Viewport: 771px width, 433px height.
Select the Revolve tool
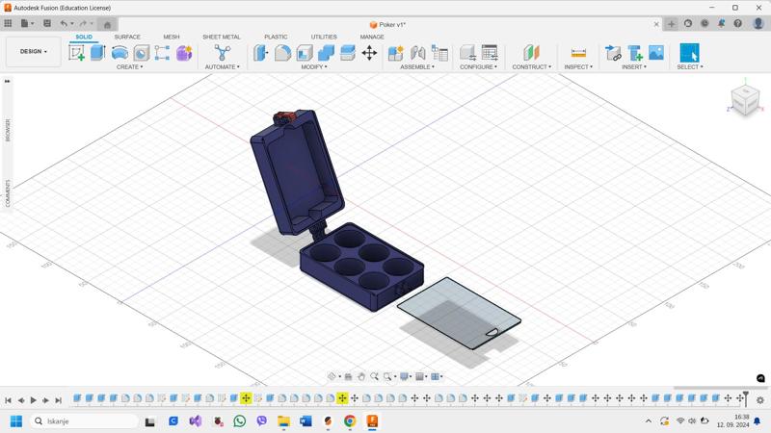[x=120, y=53]
